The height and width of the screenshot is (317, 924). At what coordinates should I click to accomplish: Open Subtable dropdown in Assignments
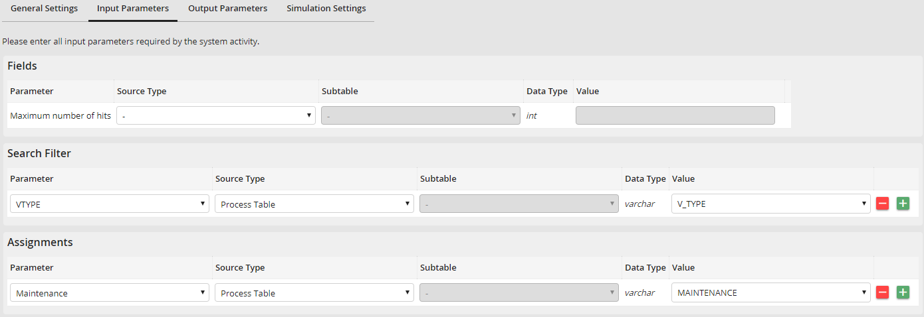pos(519,292)
